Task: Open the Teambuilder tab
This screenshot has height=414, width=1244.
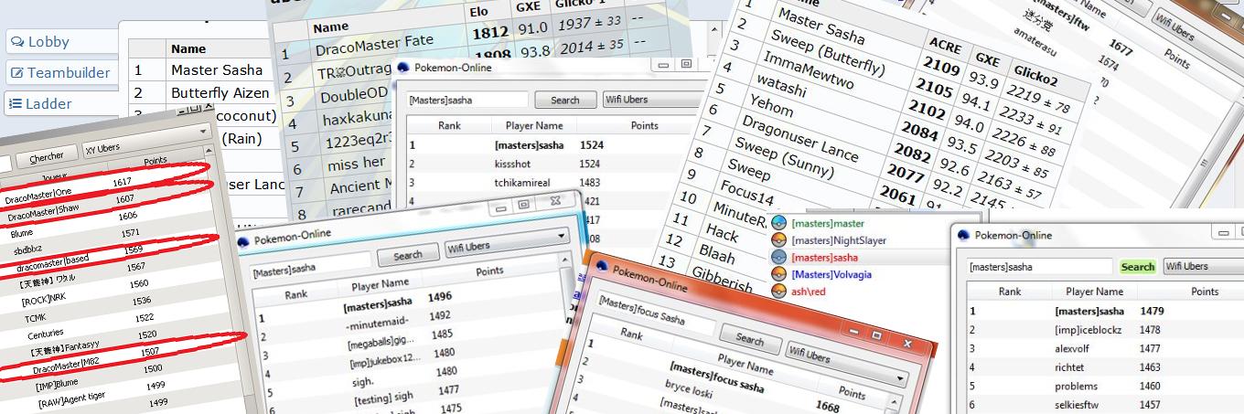Action: (60, 73)
